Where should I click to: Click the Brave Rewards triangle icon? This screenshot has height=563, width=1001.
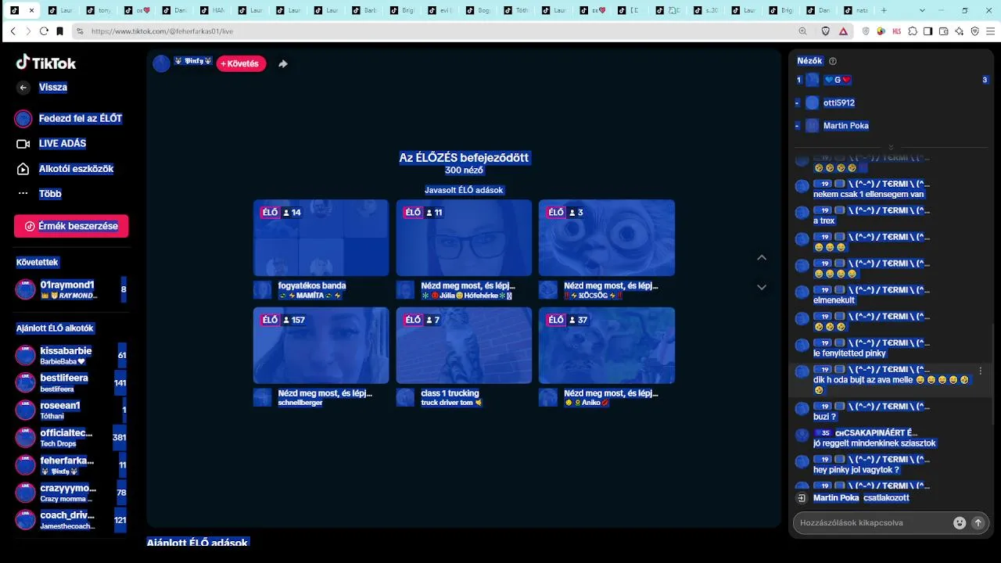843,31
